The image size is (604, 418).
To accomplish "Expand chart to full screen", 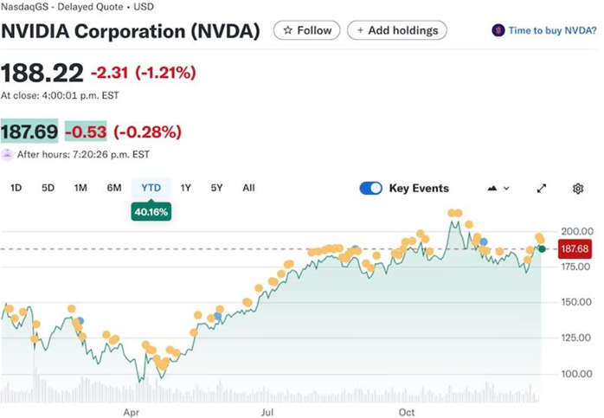I will pos(542,189).
